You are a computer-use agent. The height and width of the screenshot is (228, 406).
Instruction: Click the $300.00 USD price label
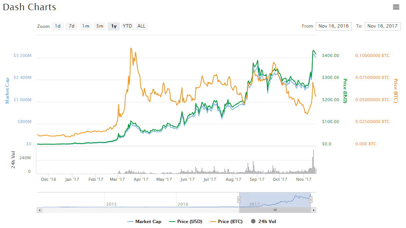(x=330, y=77)
